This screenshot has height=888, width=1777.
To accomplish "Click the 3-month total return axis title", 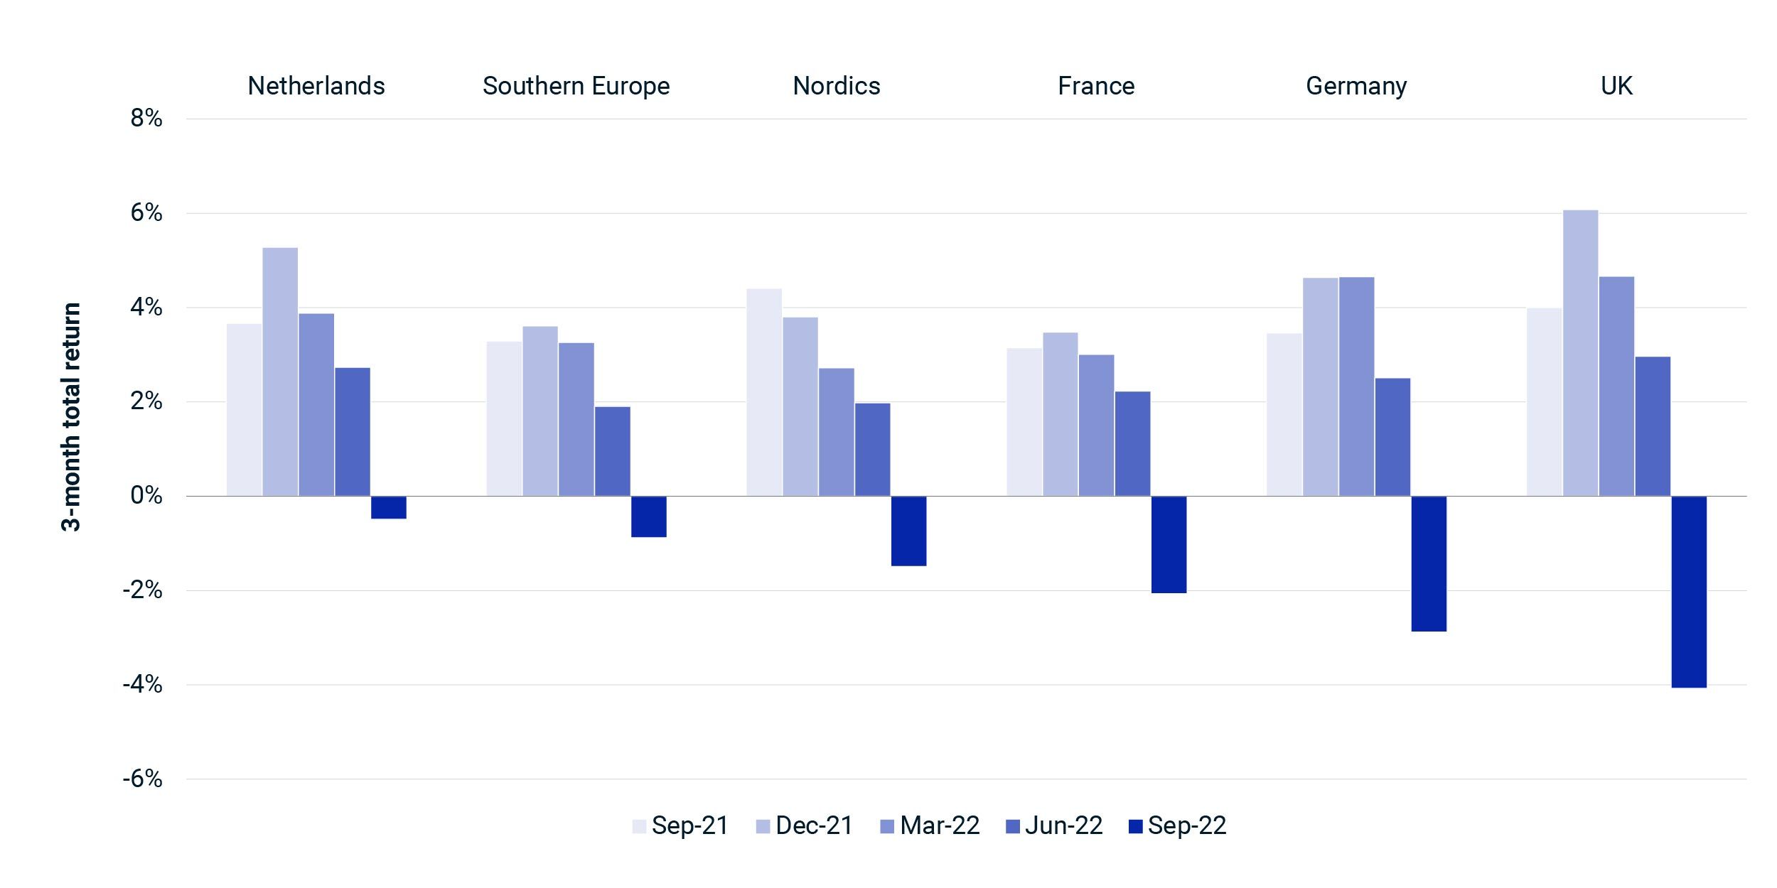I will pyautogui.click(x=72, y=417).
